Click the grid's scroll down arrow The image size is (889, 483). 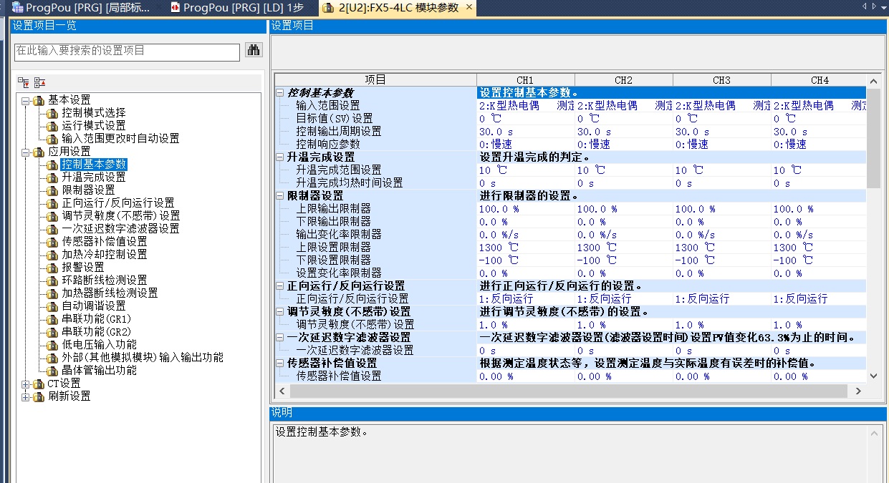(x=873, y=376)
